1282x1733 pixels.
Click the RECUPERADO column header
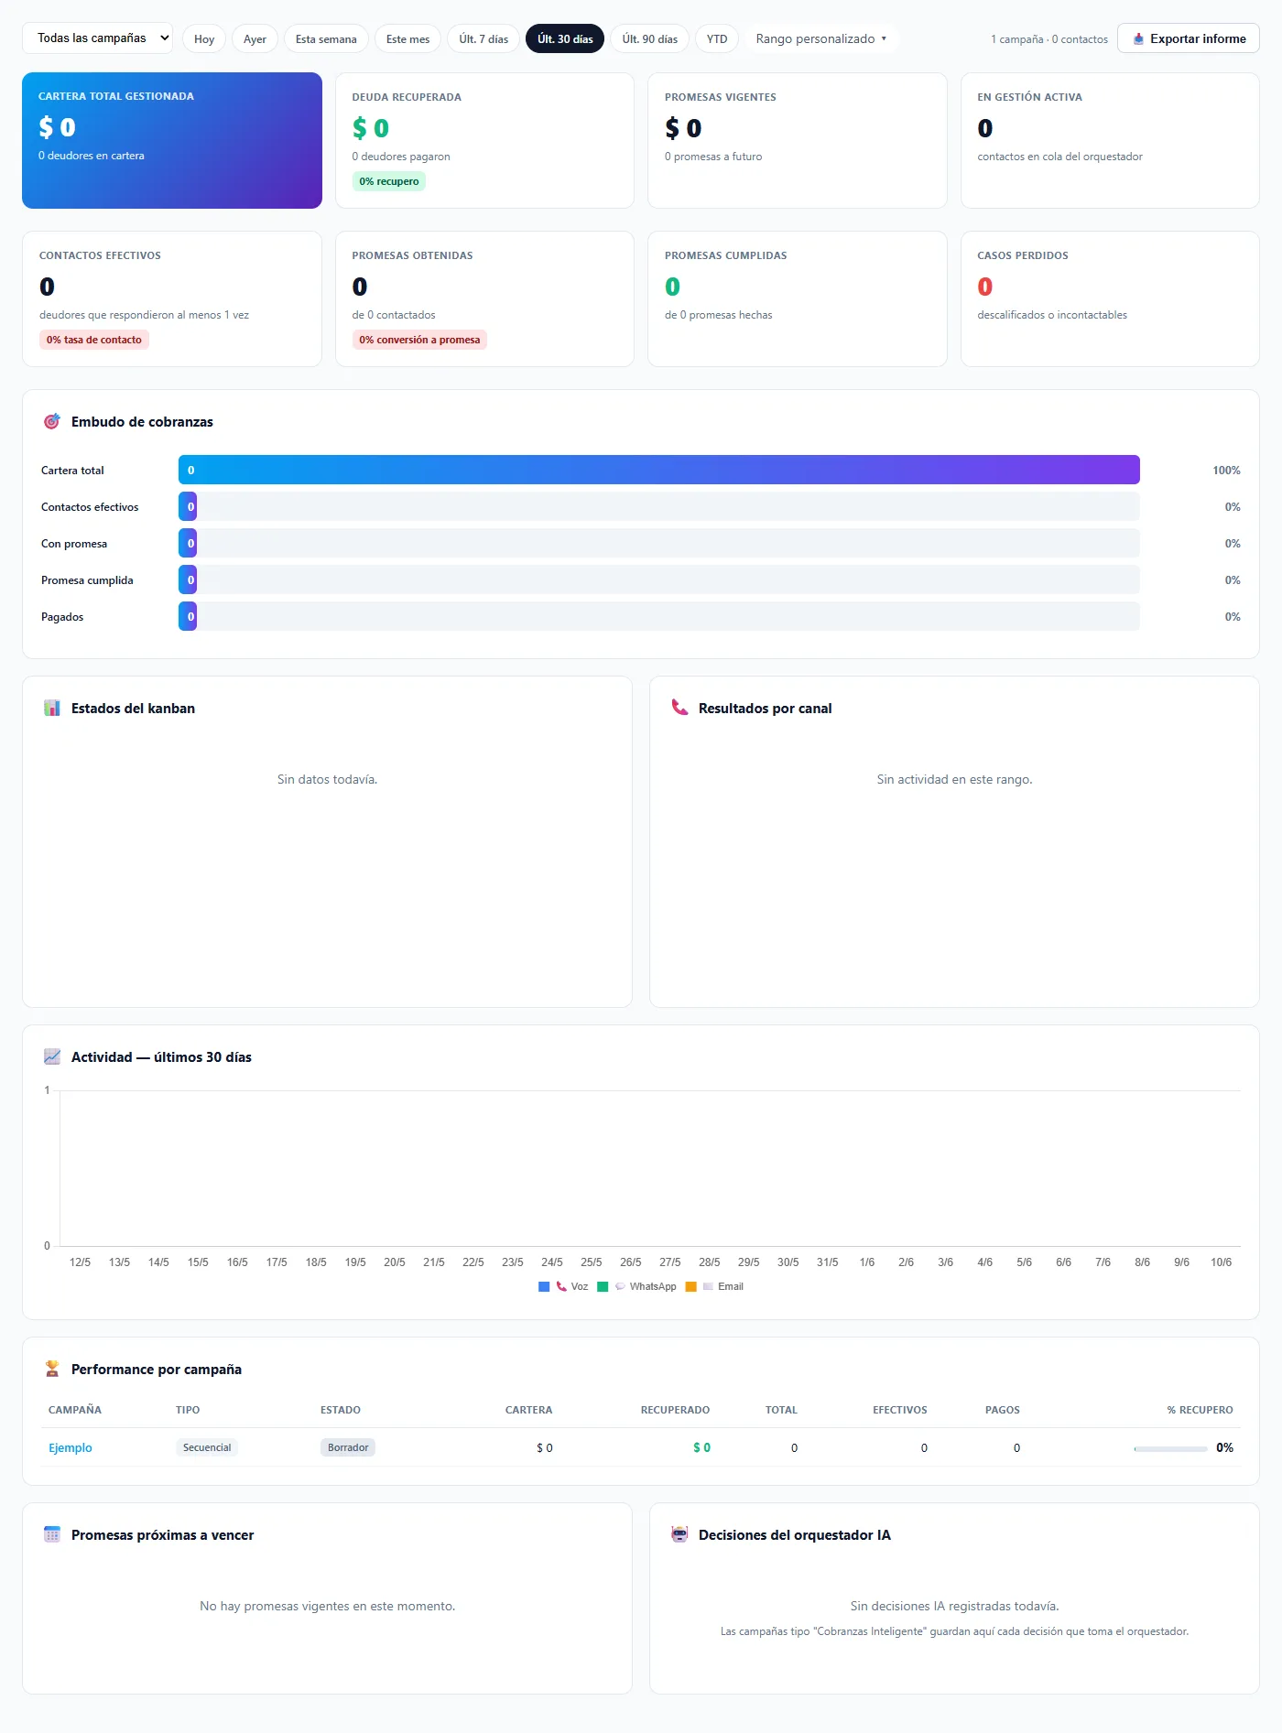(x=675, y=1410)
